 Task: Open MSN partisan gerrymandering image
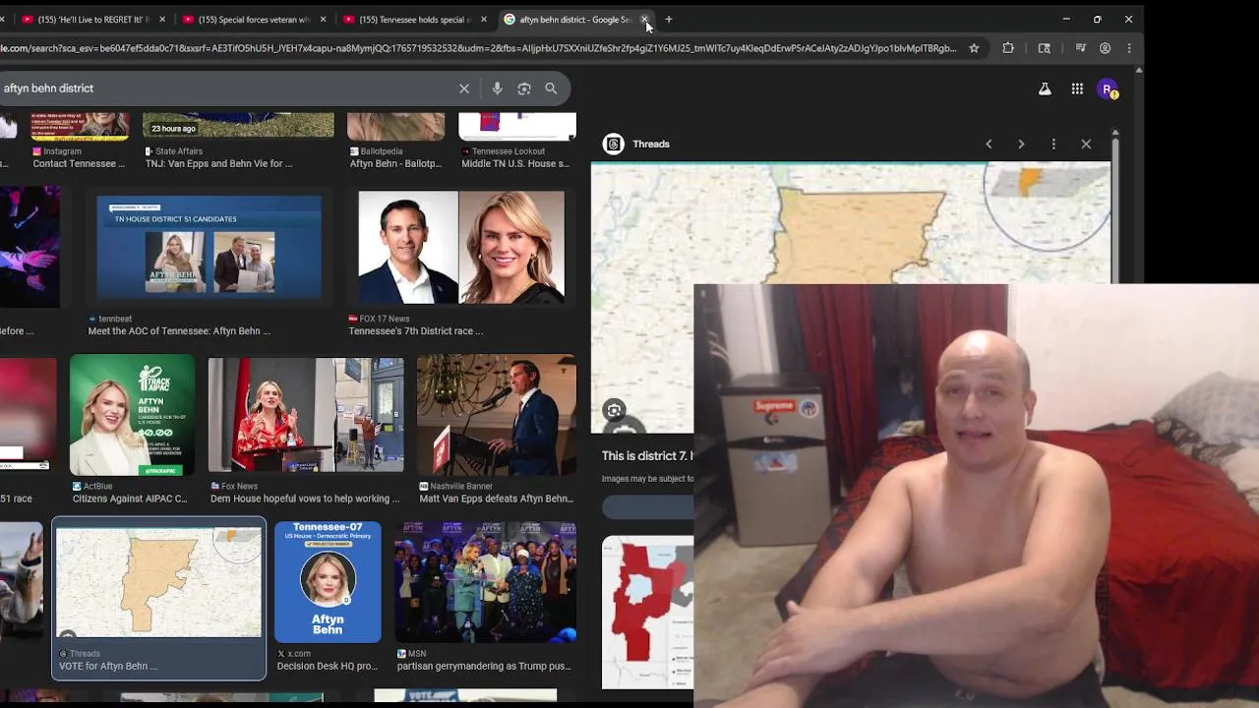point(485,582)
